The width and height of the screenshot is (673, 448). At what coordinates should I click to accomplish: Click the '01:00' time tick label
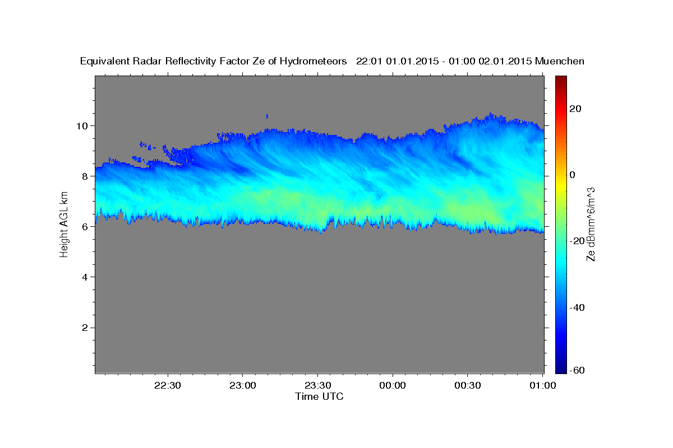tap(542, 386)
